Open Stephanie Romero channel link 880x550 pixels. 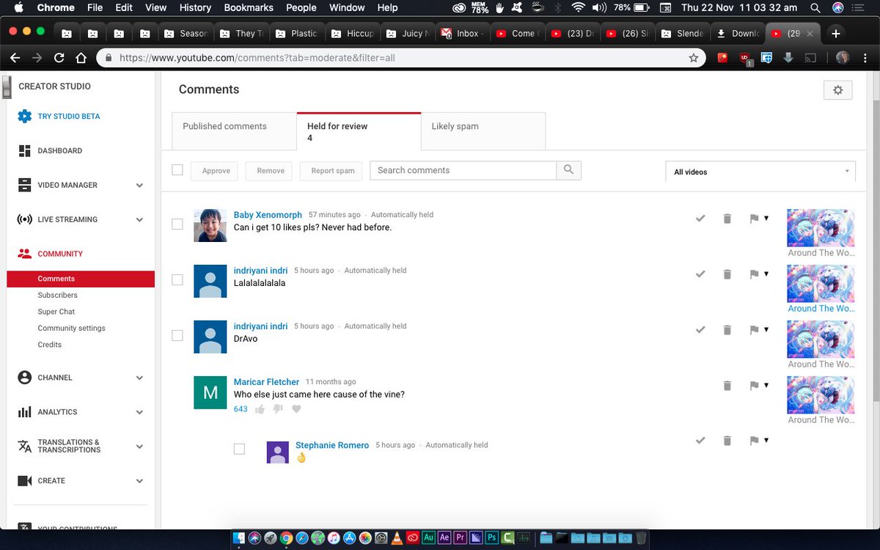[x=332, y=445]
